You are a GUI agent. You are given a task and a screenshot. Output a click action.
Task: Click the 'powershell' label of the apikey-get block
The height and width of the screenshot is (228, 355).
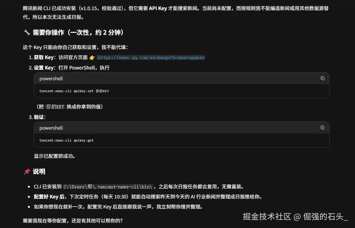(51, 128)
